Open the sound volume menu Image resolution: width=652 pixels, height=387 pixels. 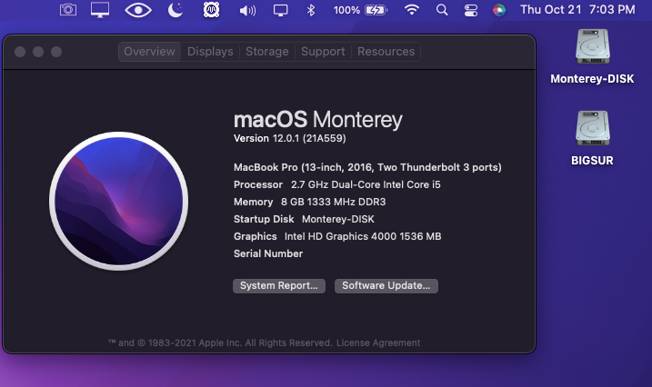[x=247, y=10]
